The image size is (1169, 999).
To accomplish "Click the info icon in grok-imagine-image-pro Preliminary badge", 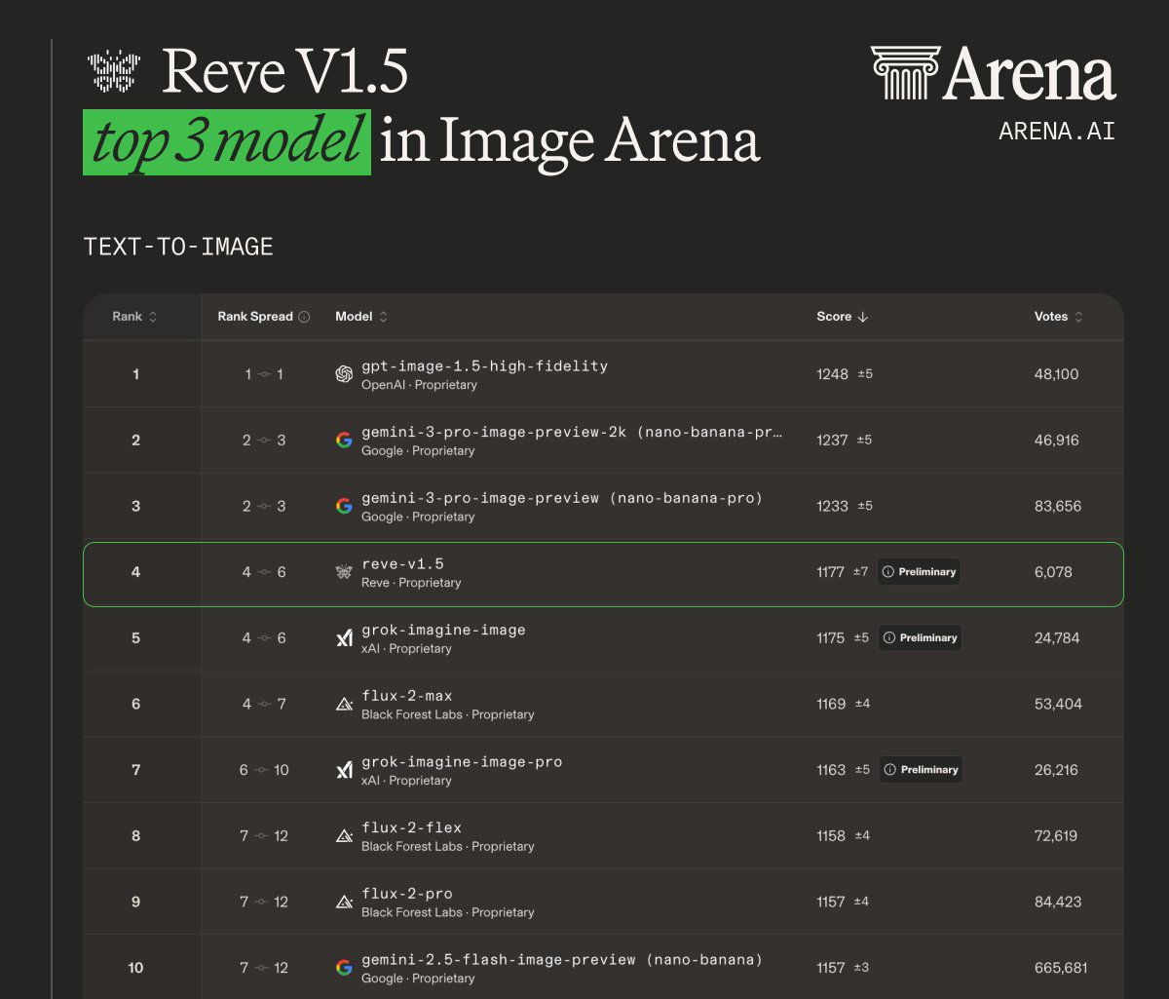I will coord(890,770).
